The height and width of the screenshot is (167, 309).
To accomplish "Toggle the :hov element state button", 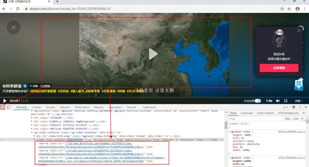I will (287, 119).
